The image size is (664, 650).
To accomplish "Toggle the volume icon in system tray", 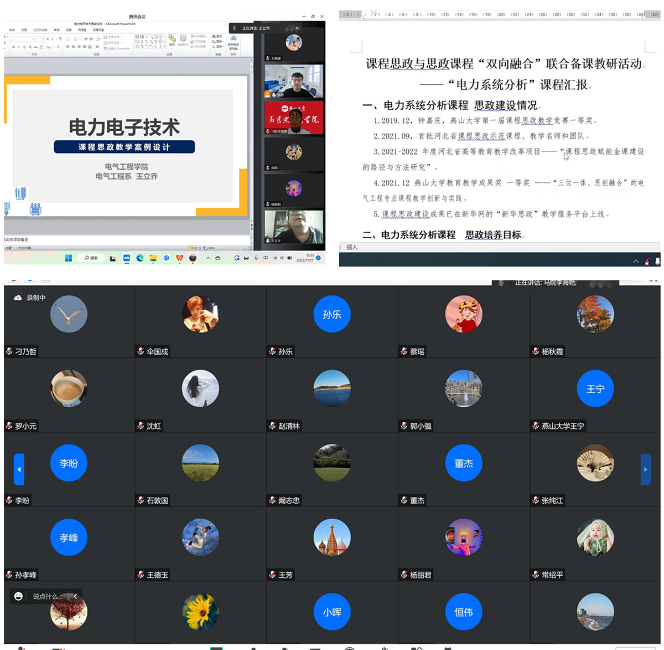I will [282, 258].
